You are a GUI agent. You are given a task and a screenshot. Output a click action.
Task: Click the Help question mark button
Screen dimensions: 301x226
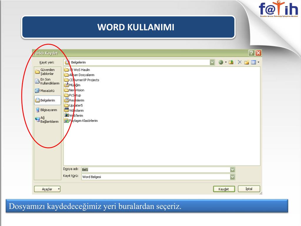252,53
